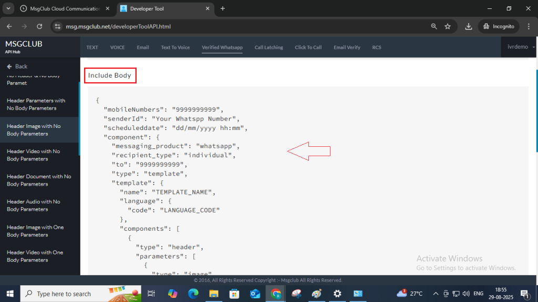Open the VOICE API tab
538x302 pixels.
pyautogui.click(x=117, y=47)
